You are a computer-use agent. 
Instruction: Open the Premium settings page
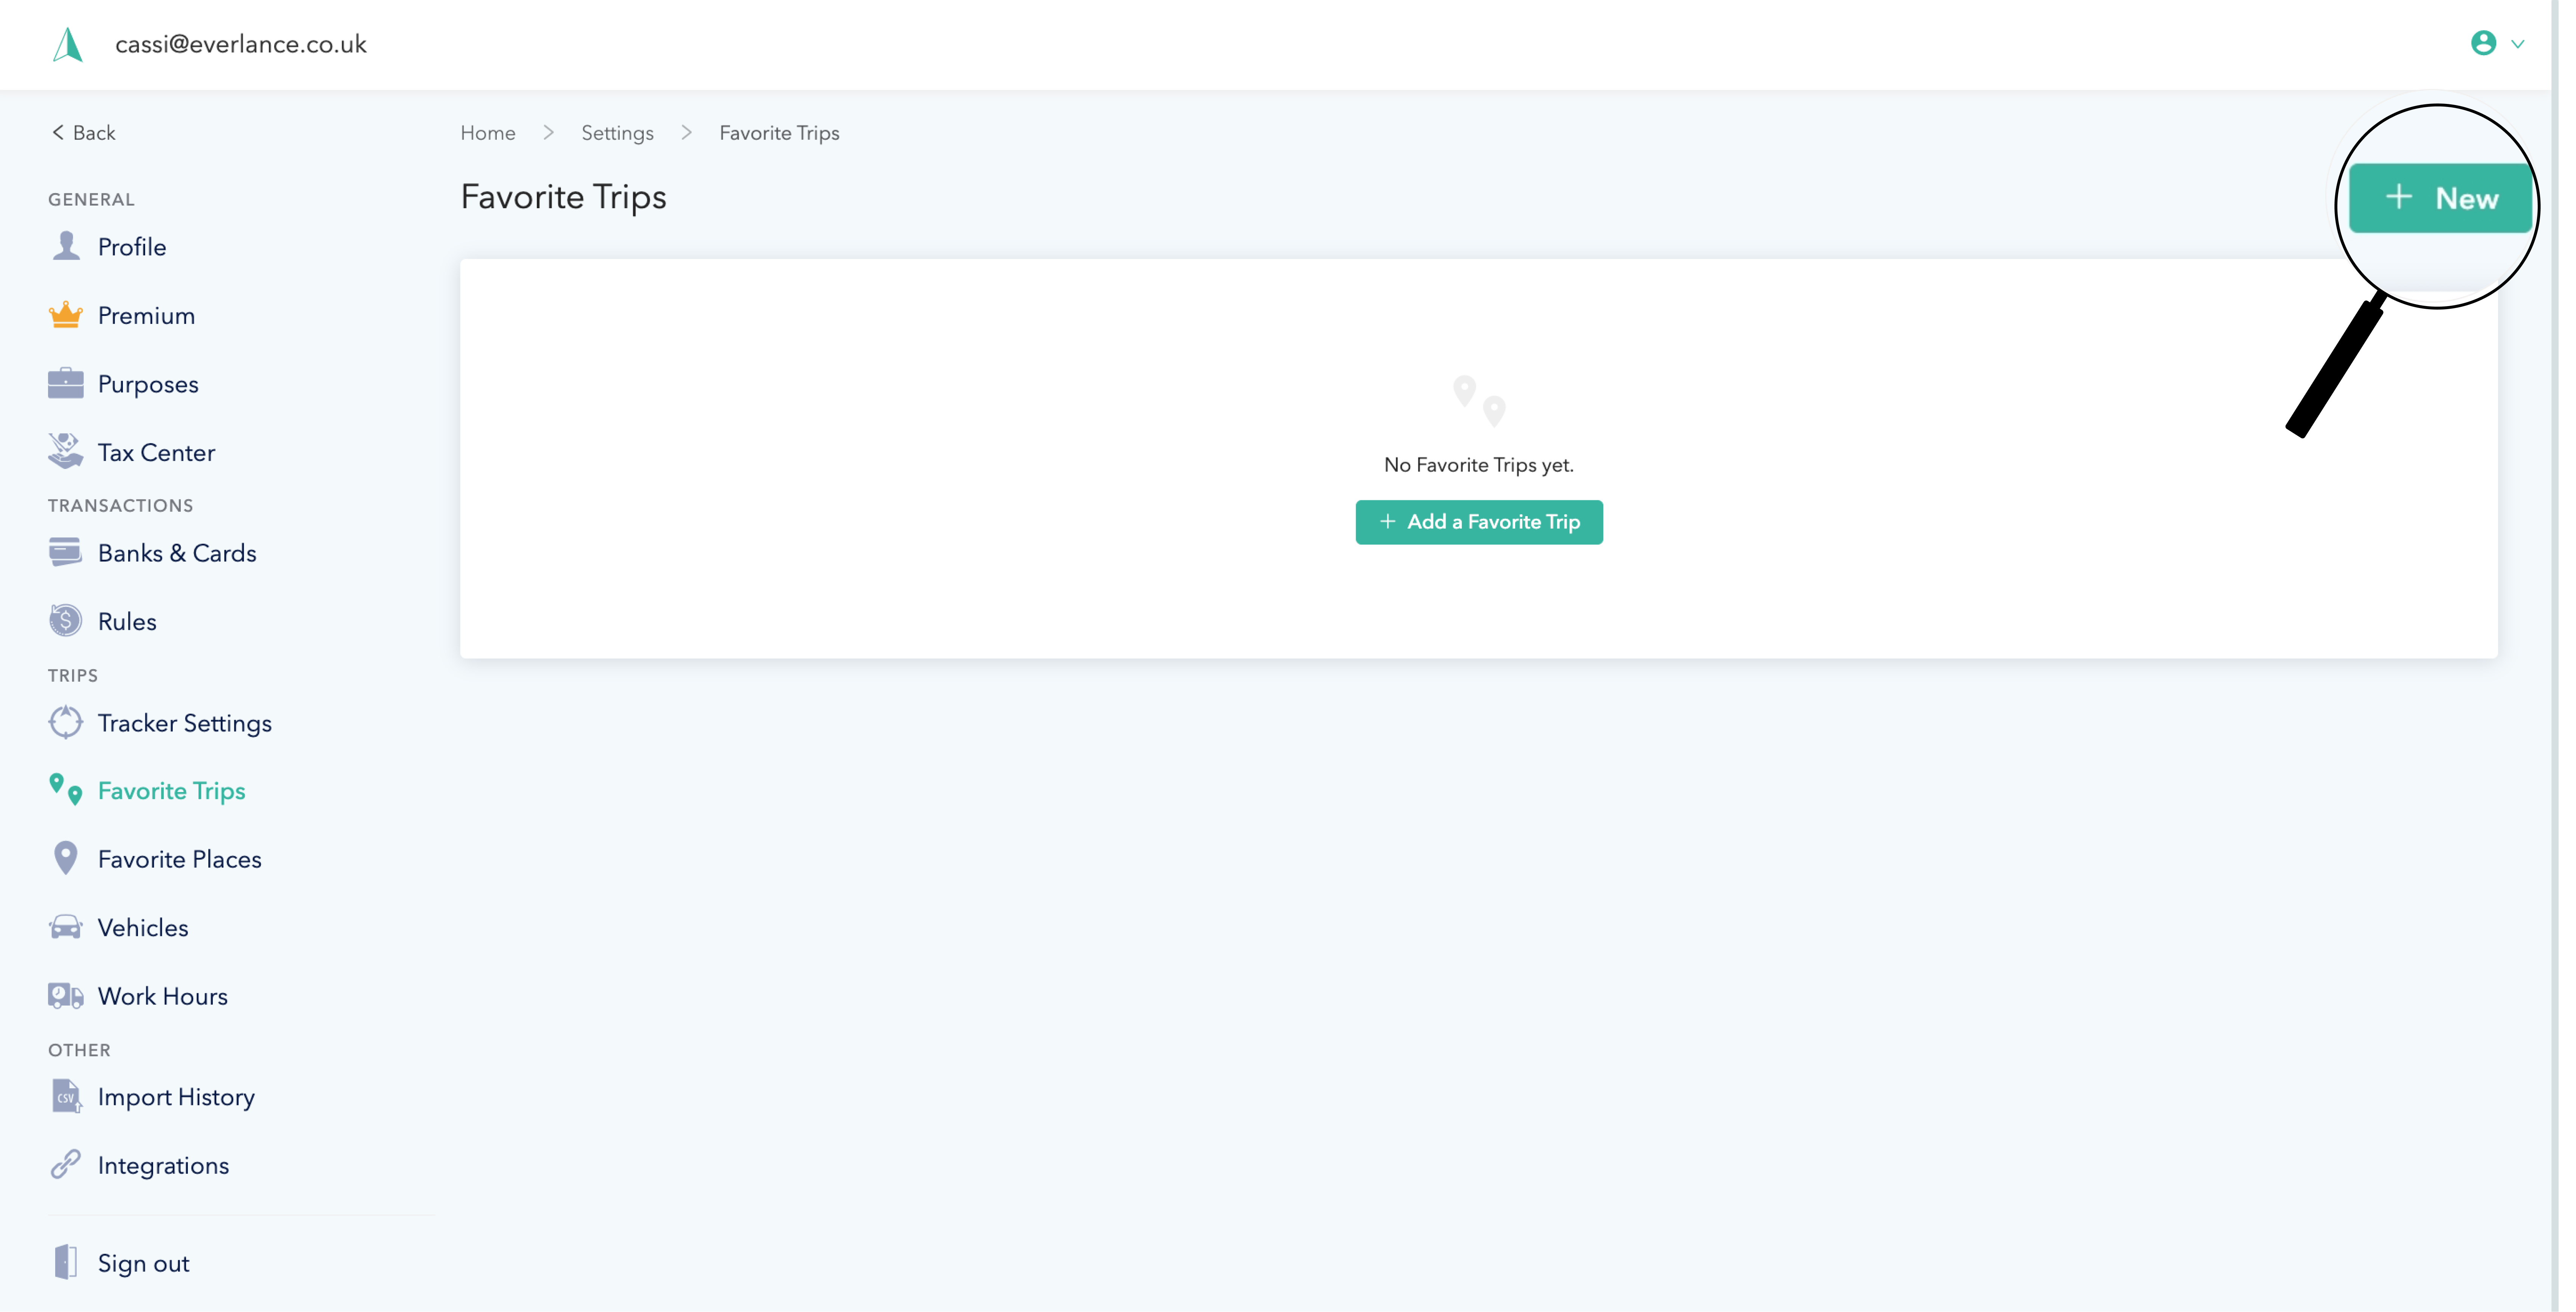146,316
